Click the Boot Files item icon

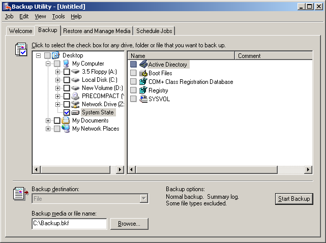143,73
